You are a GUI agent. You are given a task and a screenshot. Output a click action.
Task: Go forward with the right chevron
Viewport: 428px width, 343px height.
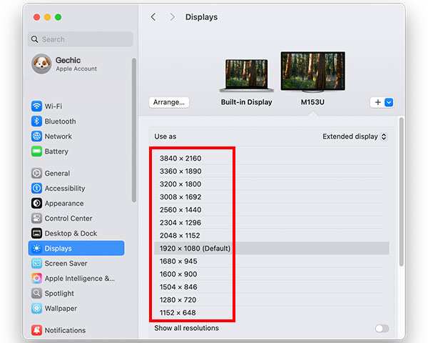coord(172,17)
